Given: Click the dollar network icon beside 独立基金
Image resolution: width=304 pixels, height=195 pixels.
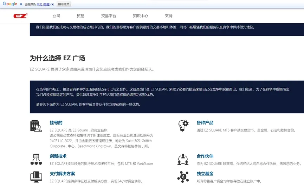Looking at the screenshot, I should coord(183,177).
